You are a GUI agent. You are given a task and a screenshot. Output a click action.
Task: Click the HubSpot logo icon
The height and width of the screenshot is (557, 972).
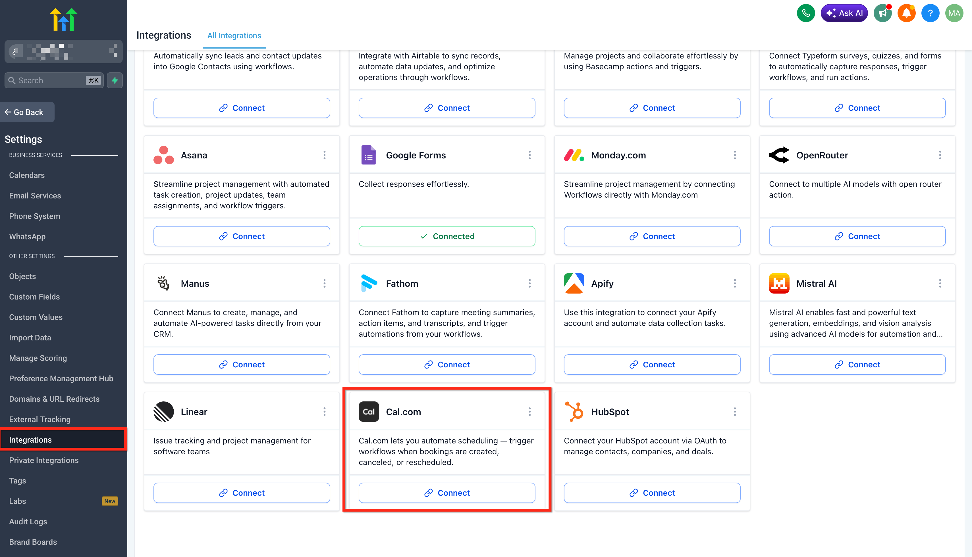574,412
